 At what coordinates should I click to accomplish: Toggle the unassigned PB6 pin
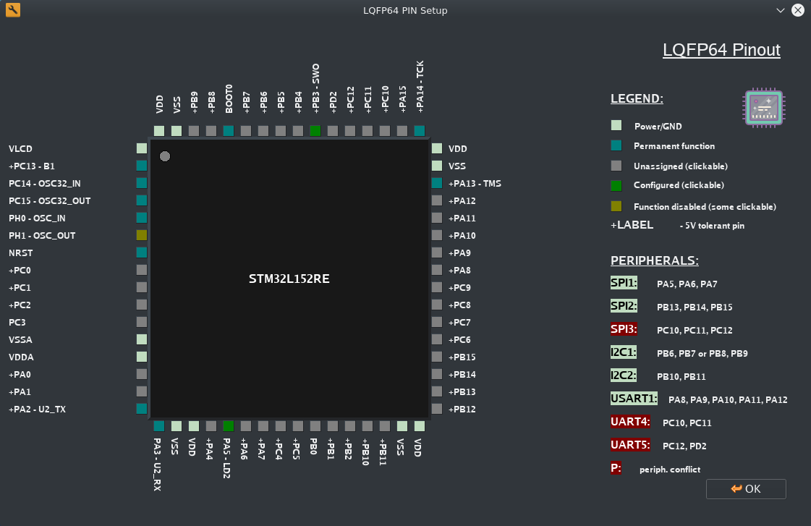[263, 131]
